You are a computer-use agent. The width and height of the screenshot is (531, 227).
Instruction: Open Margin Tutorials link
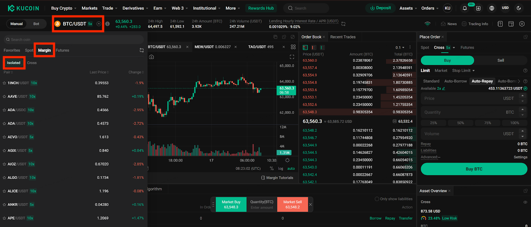coord(277,178)
